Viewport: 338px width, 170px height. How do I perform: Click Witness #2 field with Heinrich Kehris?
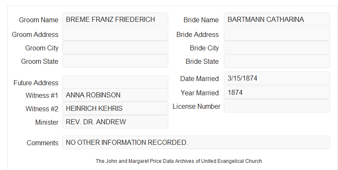[x=115, y=108]
